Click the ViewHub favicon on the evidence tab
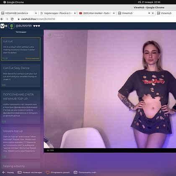 [3, 13]
